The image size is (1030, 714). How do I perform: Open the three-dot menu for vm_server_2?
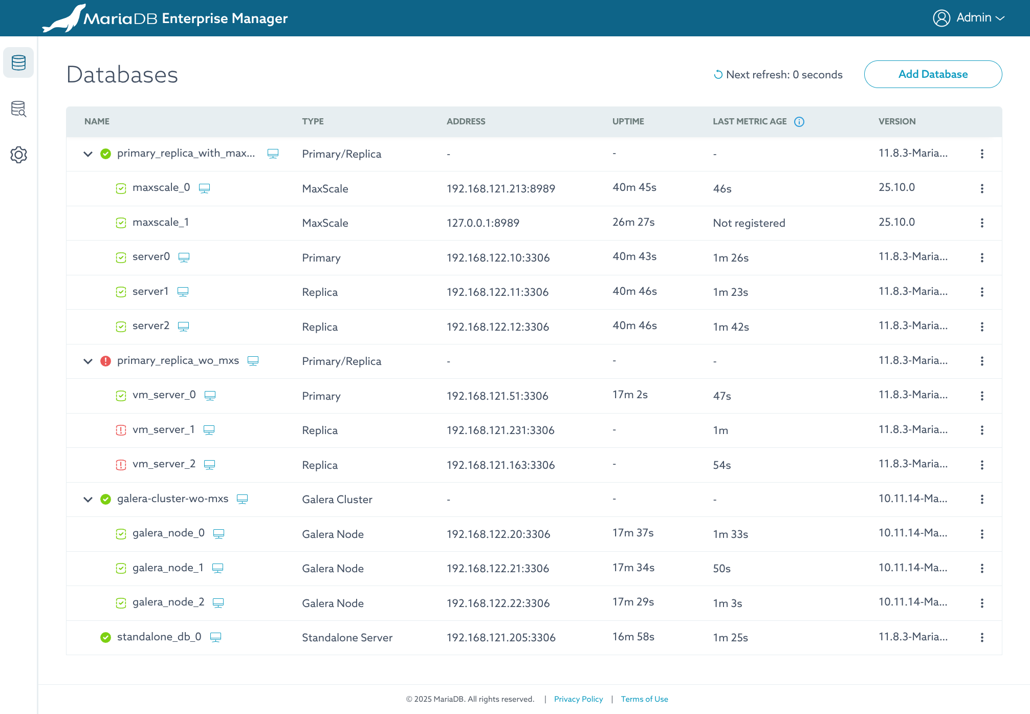[981, 465]
